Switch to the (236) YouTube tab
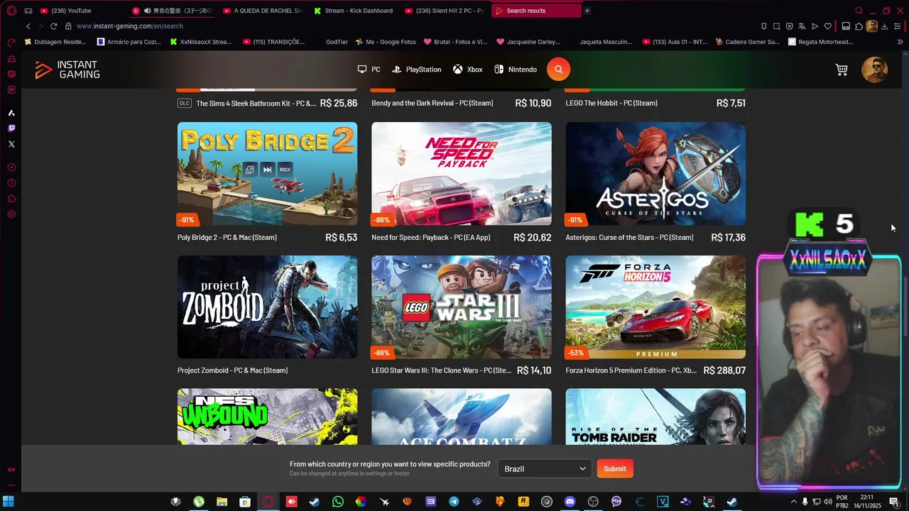The height and width of the screenshot is (511, 909). (81, 11)
